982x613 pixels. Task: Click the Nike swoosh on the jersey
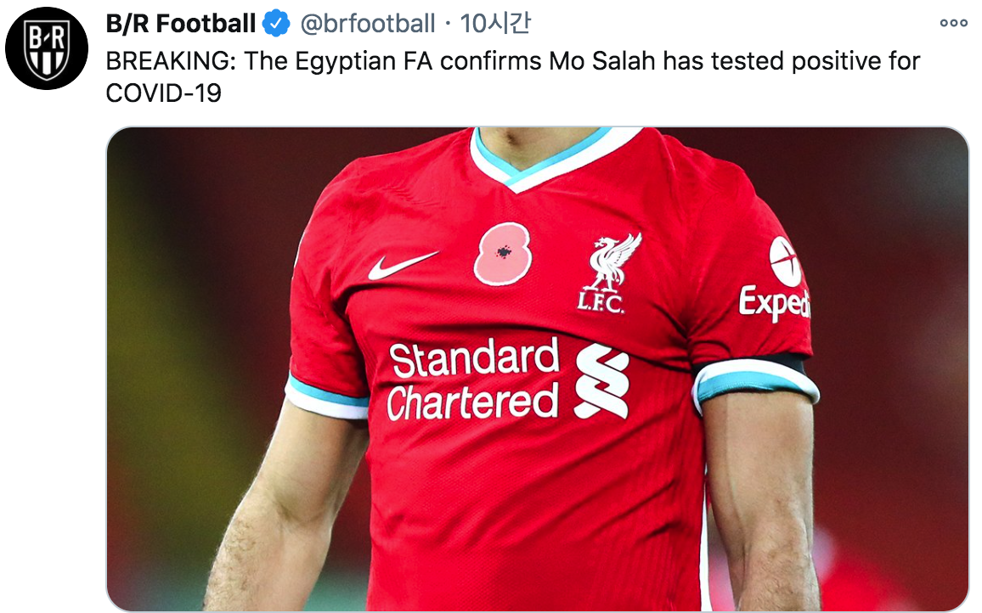pos(402,265)
